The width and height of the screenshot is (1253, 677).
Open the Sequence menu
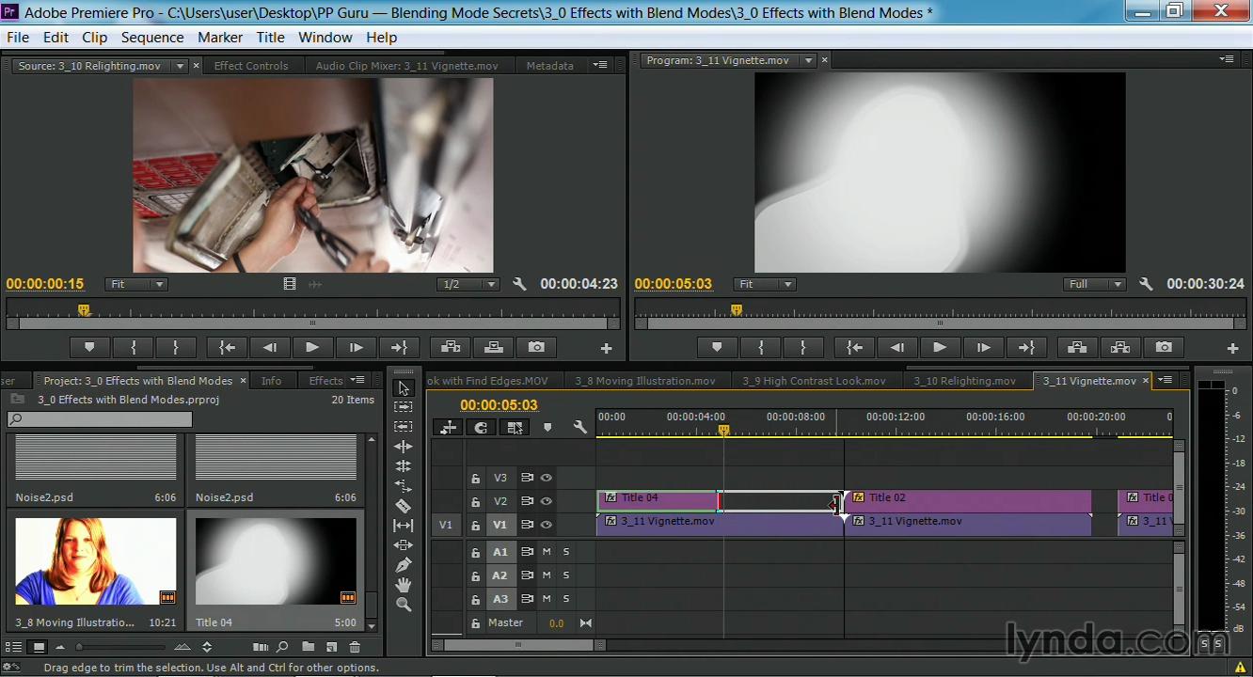151,38
